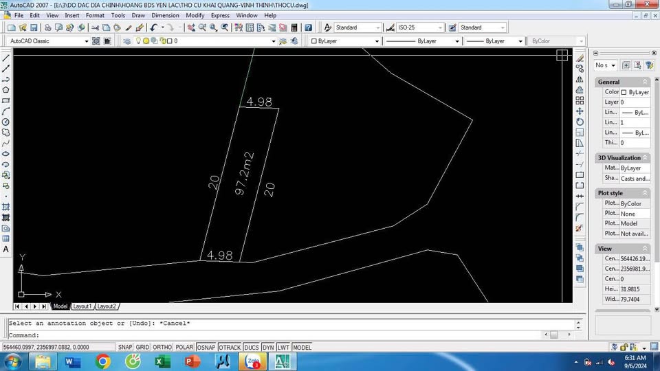Toggle GRID display in status bar
Image resolution: width=660 pixels, height=371 pixels.
point(142,348)
